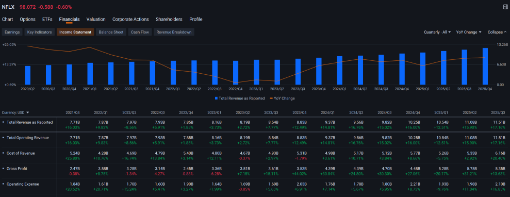Open the Chart tab
Image resolution: width=510 pixels, height=197 pixels.
[x=8, y=19]
